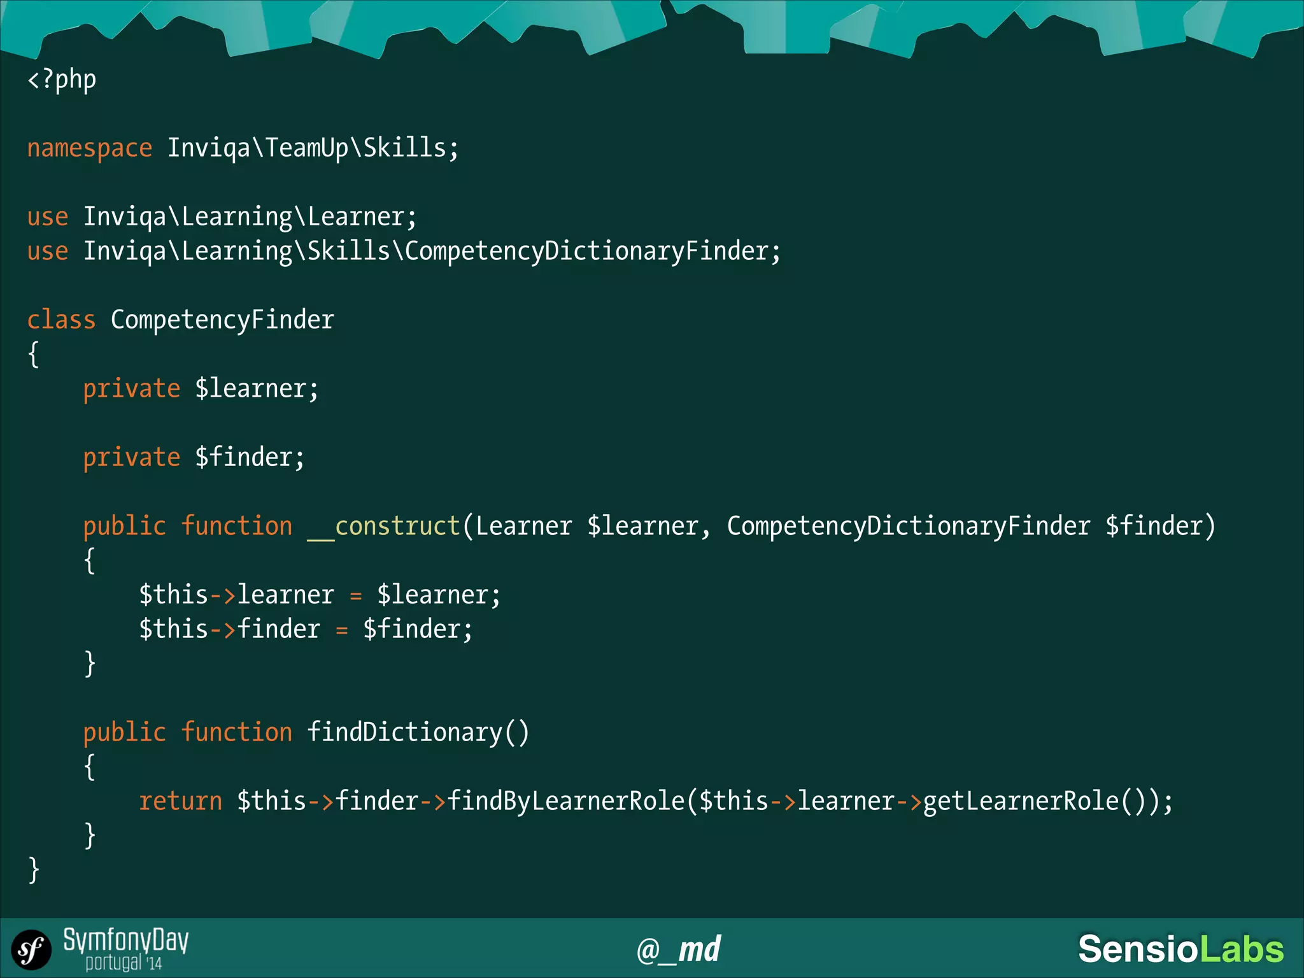Click the CompetencyDictionaryFinder $finder constructor parameter

pyautogui.click(x=964, y=527)
